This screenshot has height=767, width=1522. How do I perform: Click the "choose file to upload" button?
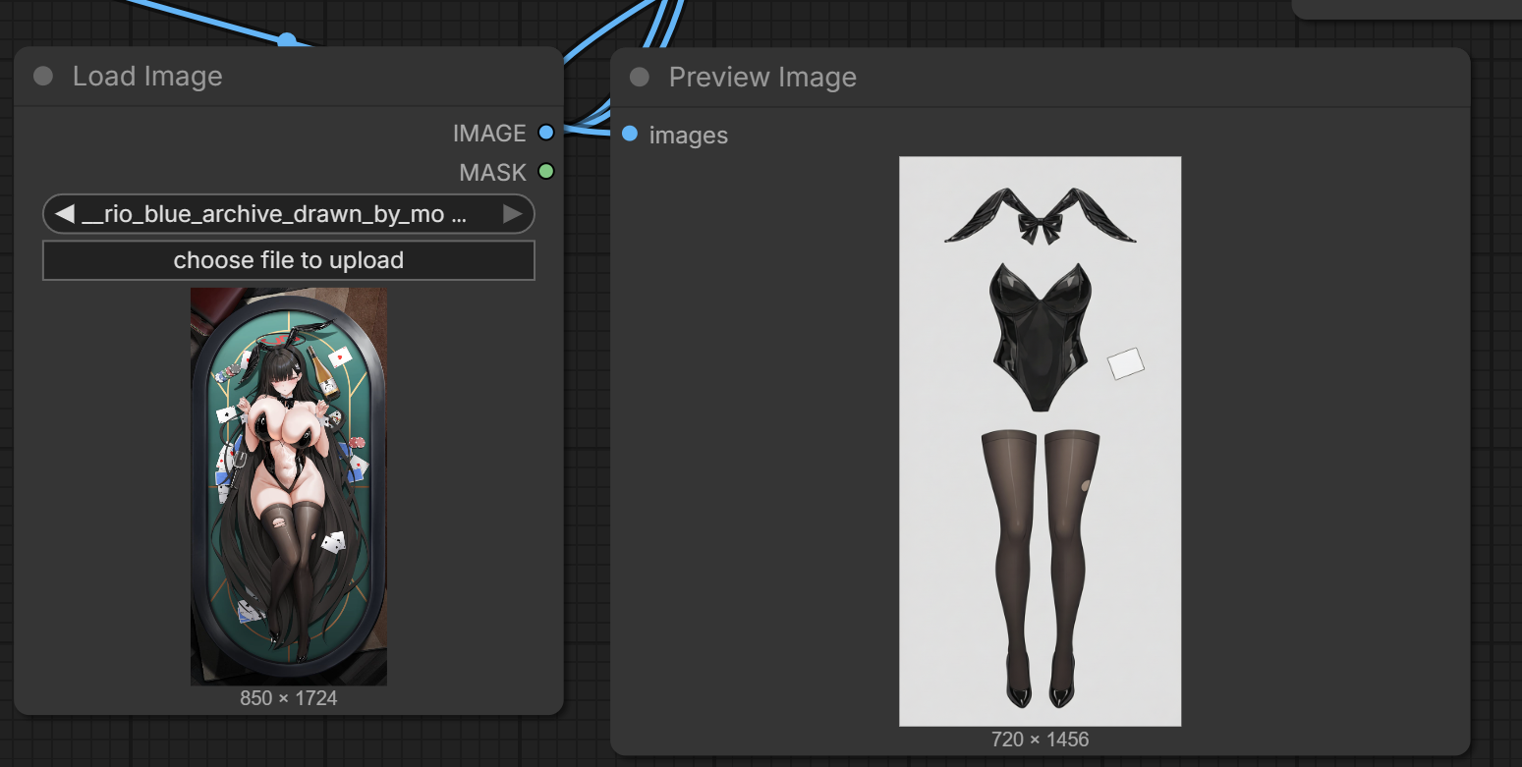click(289, 260)
